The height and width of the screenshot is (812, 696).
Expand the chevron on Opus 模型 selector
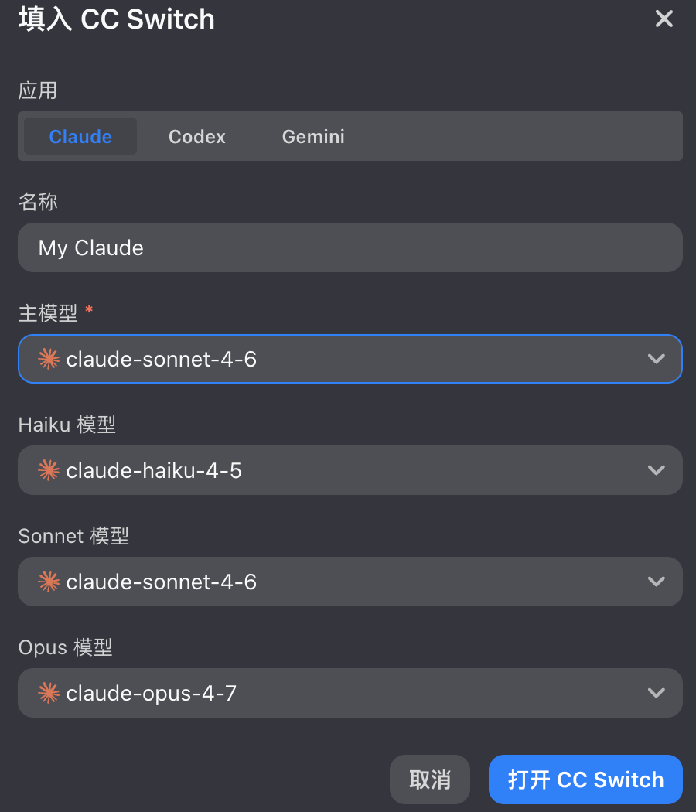[656, 692]
